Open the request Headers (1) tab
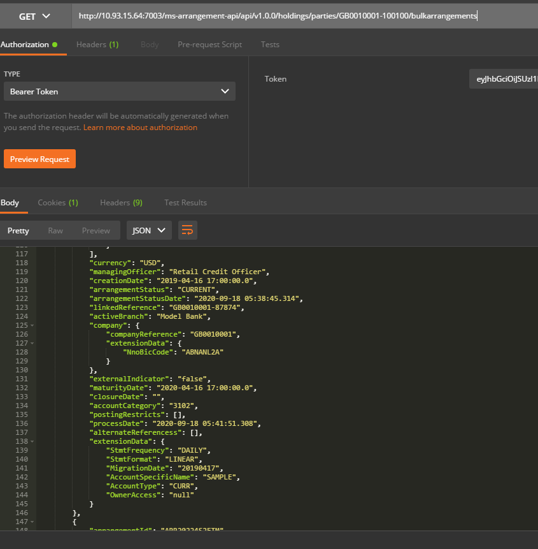 tap(97, 45)
